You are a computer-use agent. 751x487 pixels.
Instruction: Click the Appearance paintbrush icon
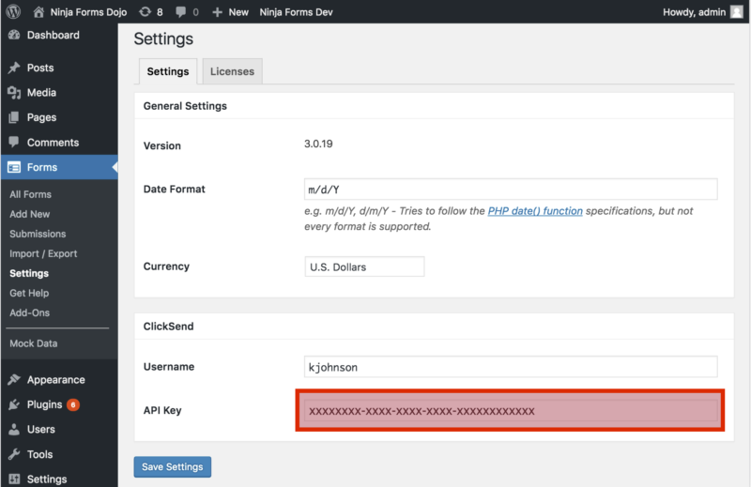14,380
